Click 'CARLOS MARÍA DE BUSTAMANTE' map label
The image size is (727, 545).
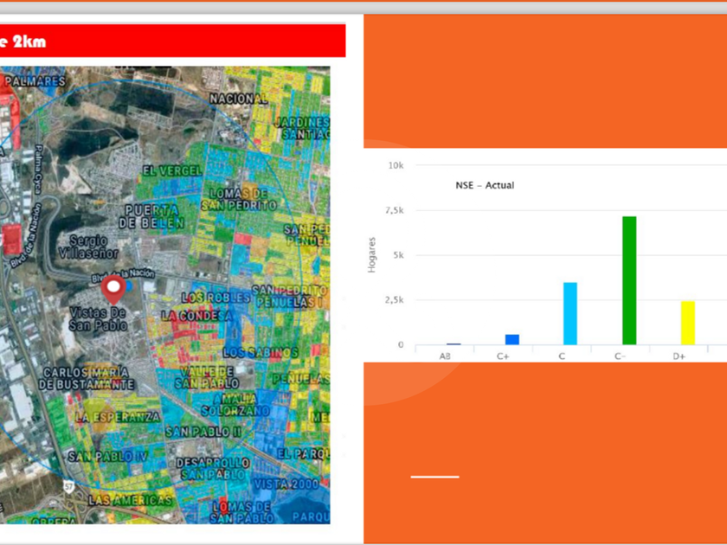87,379
